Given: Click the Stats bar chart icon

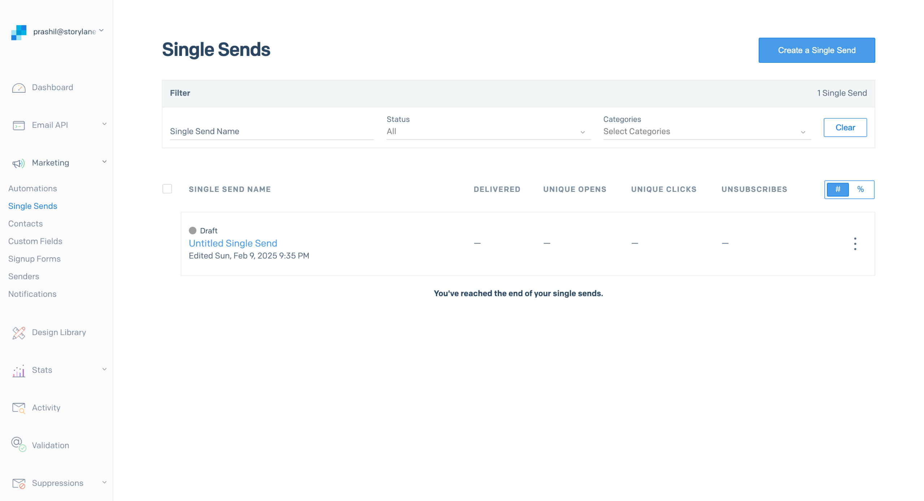Looking at the screenshot, I should point(19,370).
